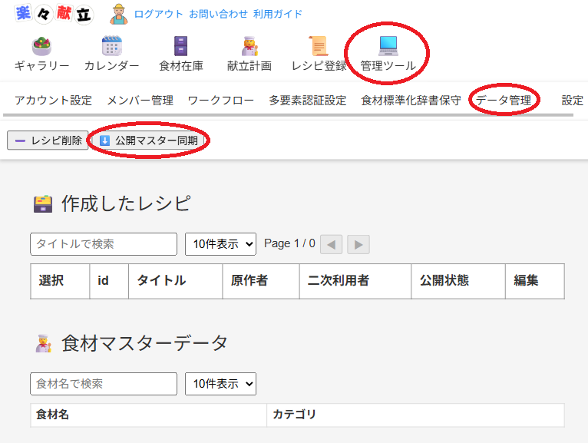The width and height of the screenshot is (588, 443).
Task: Switch to the 食材標準化辞書保守 tab
Action: pyautogui.click(x=411, y=101)
